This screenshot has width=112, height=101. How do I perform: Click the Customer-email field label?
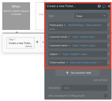coord(58,37)
